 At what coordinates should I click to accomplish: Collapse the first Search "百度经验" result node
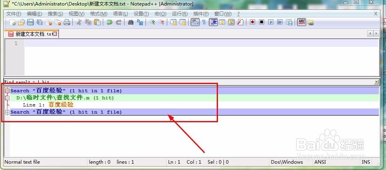pos(8,91)
